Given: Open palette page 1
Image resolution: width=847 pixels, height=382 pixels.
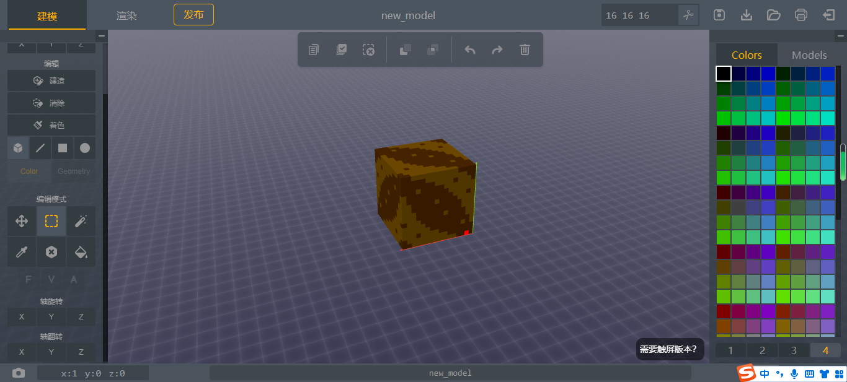Looking at the screenshot, I should [731, 350].
